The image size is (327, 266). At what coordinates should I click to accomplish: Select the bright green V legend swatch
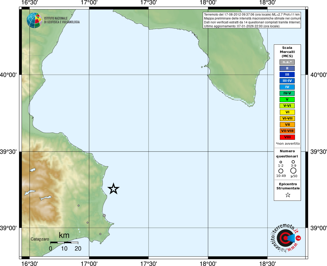(287, 99)
